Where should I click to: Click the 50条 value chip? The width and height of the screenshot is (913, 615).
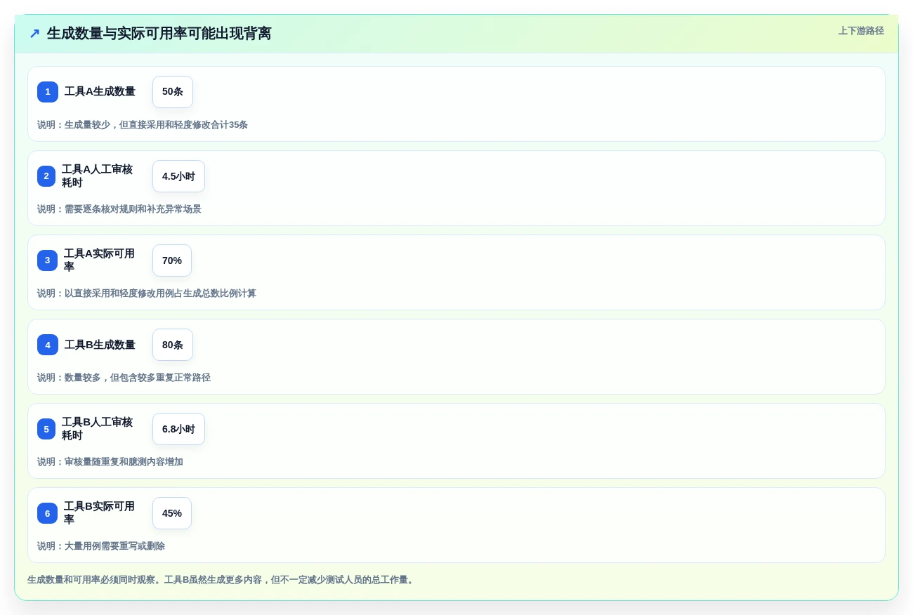tap(173, 92)
